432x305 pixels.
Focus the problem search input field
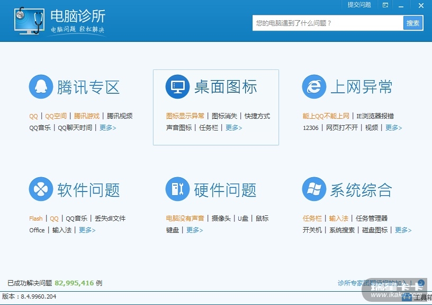coord(328,23)
